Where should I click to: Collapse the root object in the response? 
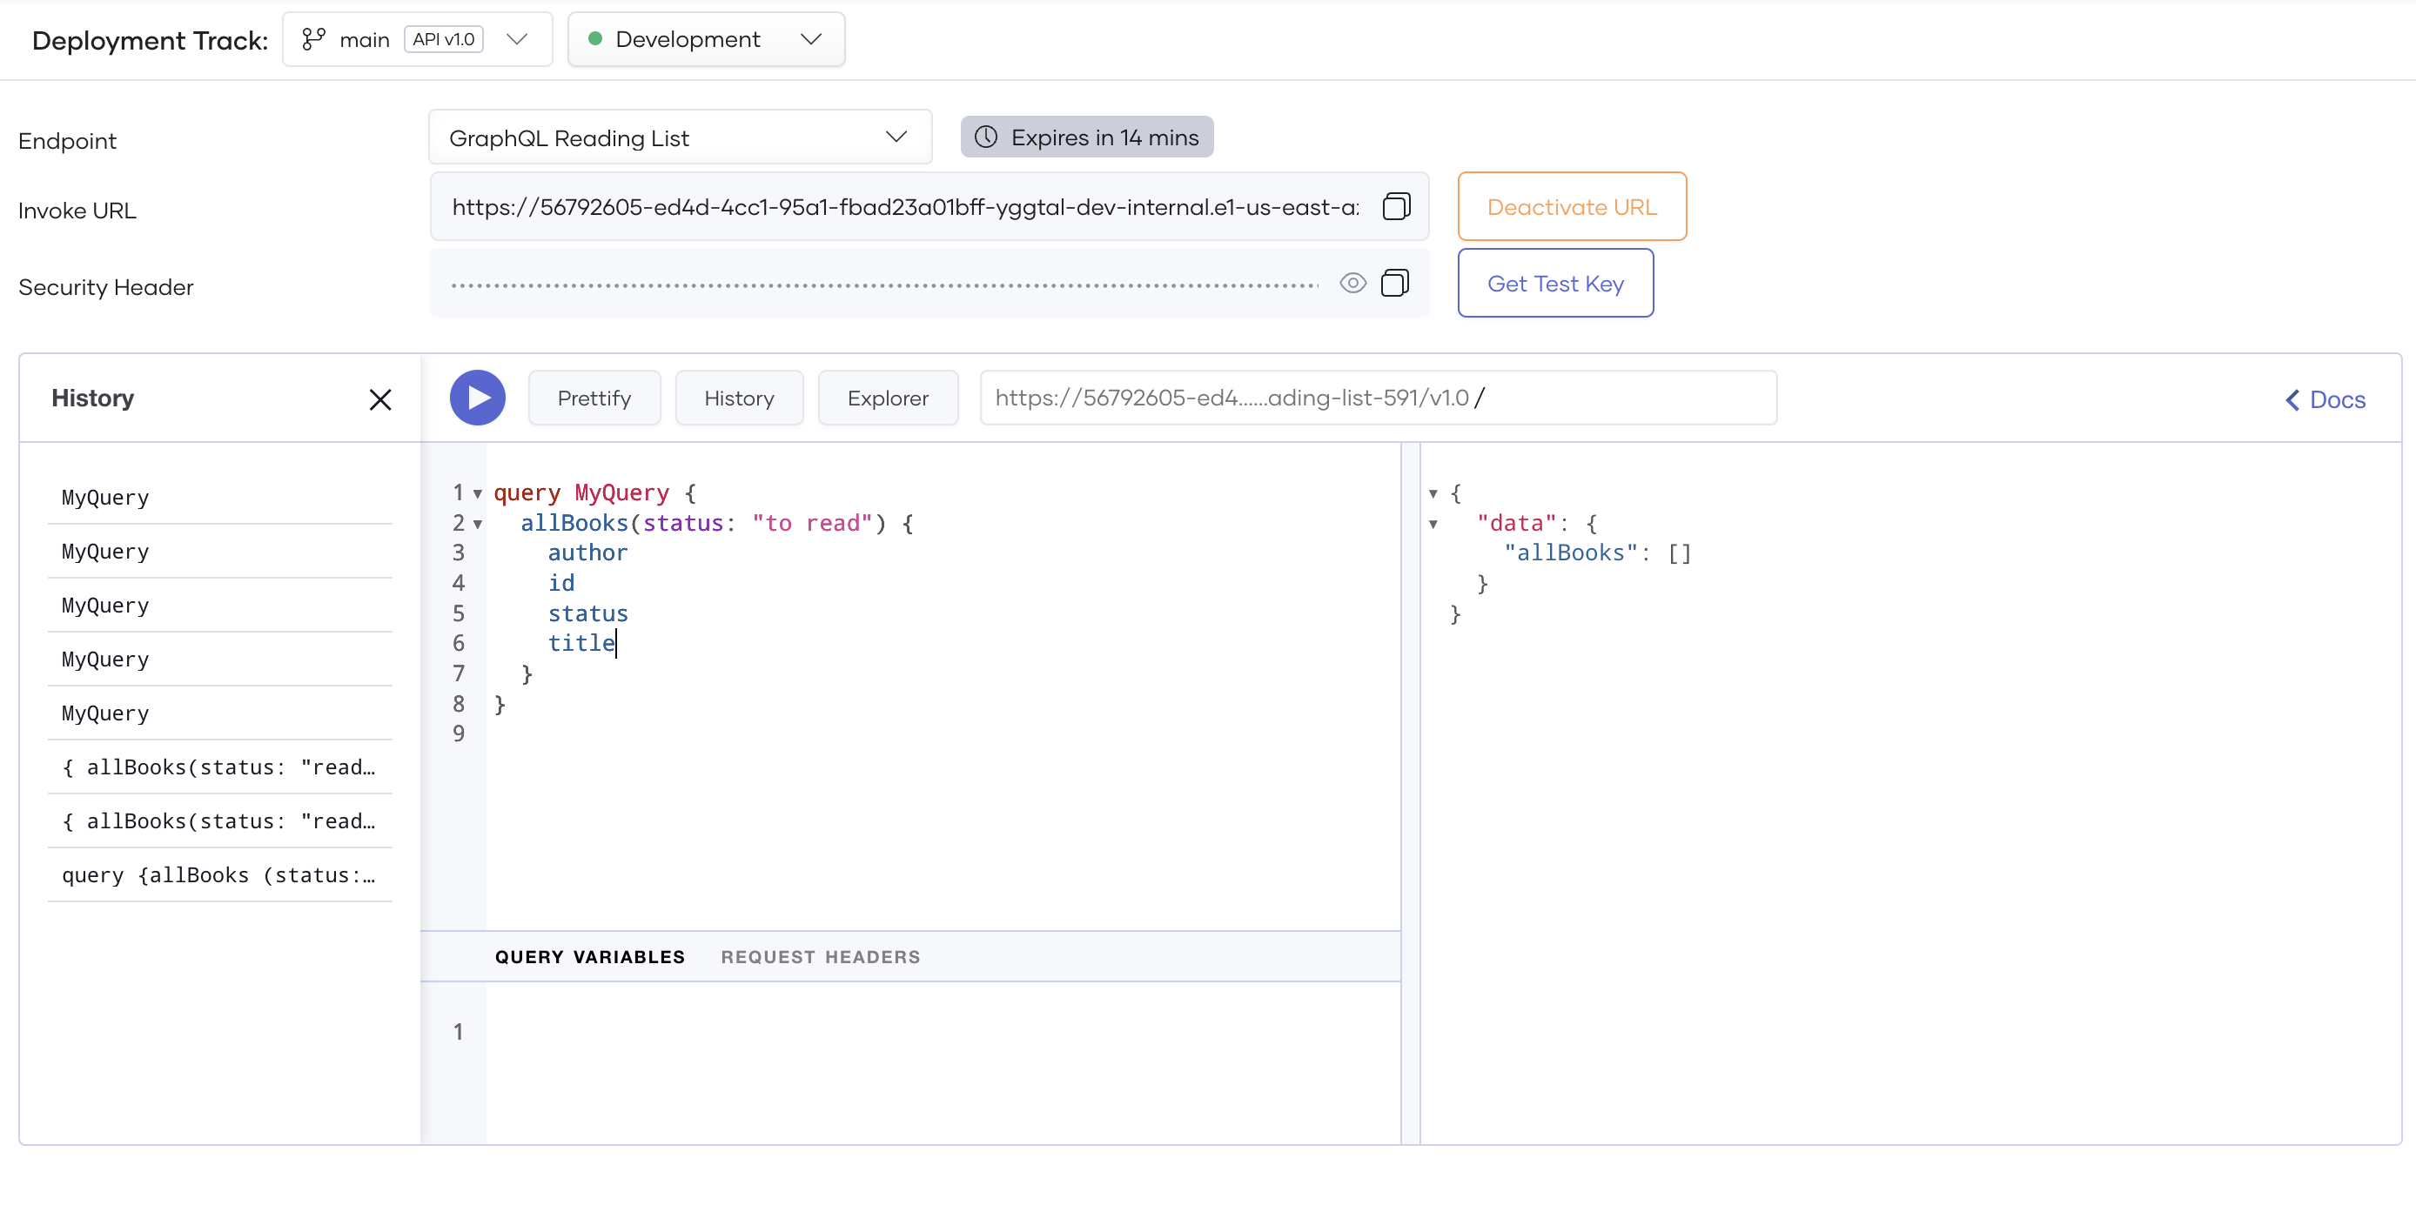[x=1433, y=493]
